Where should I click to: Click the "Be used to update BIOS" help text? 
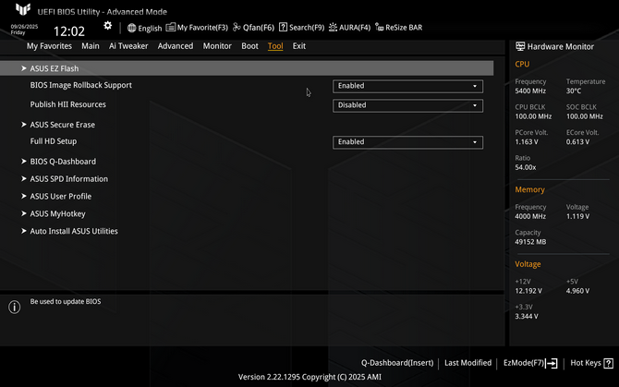[66, 301]
